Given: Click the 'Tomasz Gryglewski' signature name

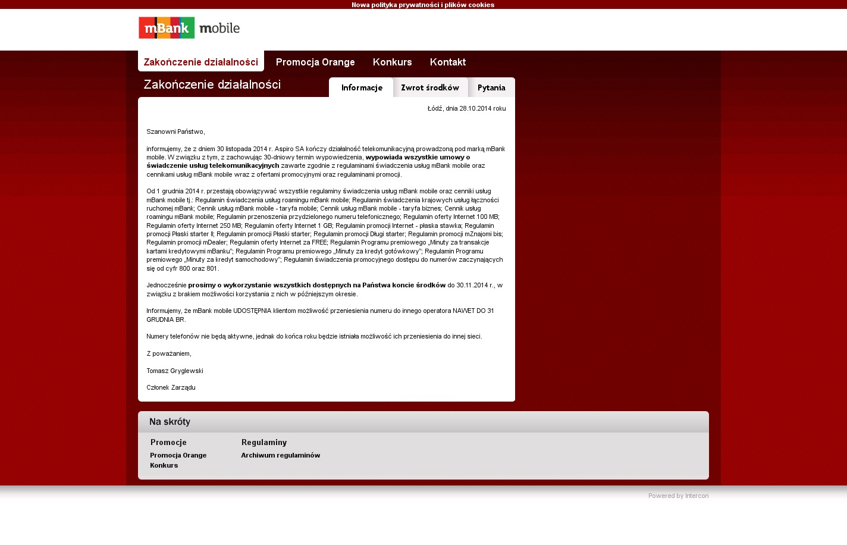Looking at the screenshot, I should (x=175, y=371).
